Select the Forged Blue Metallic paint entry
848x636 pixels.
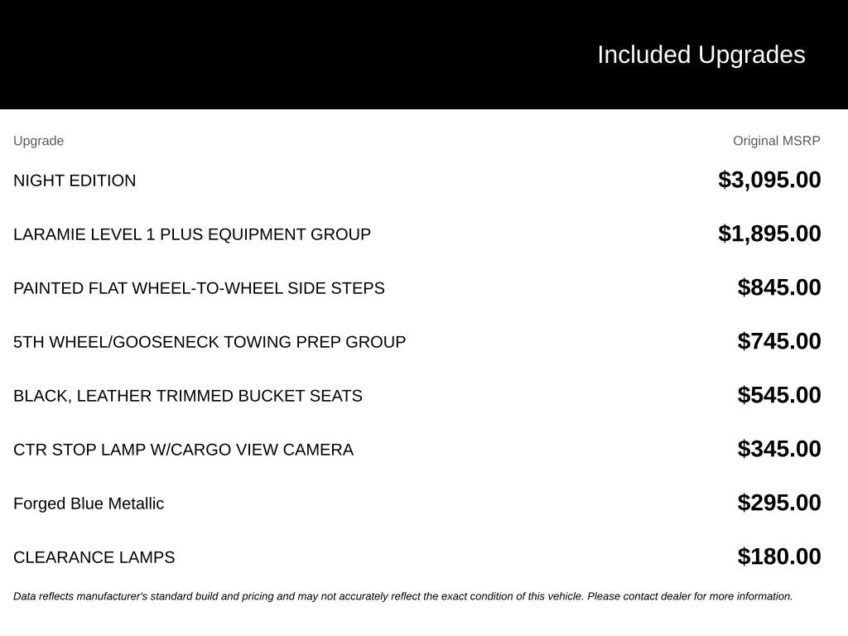click(89, 503)
